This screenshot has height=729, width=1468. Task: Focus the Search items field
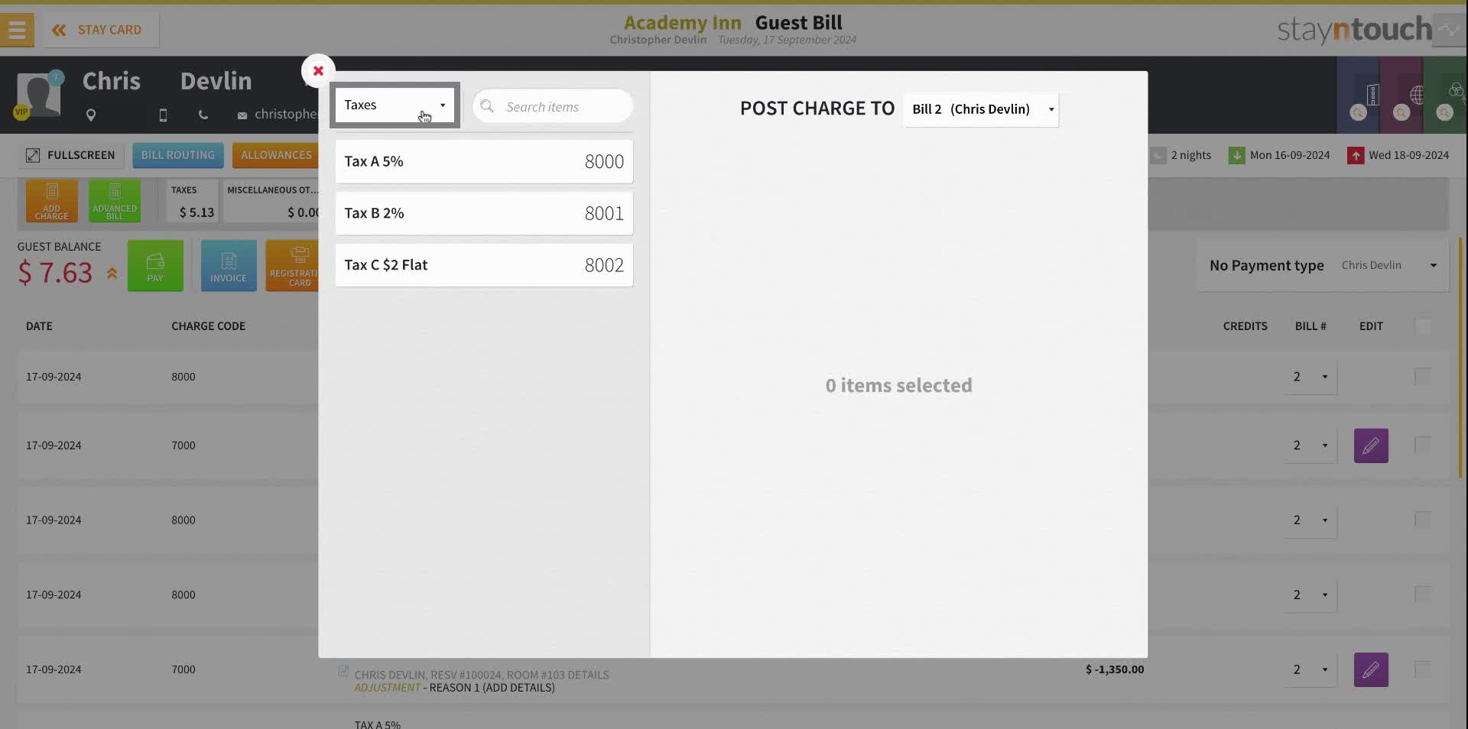click(552, 107)
